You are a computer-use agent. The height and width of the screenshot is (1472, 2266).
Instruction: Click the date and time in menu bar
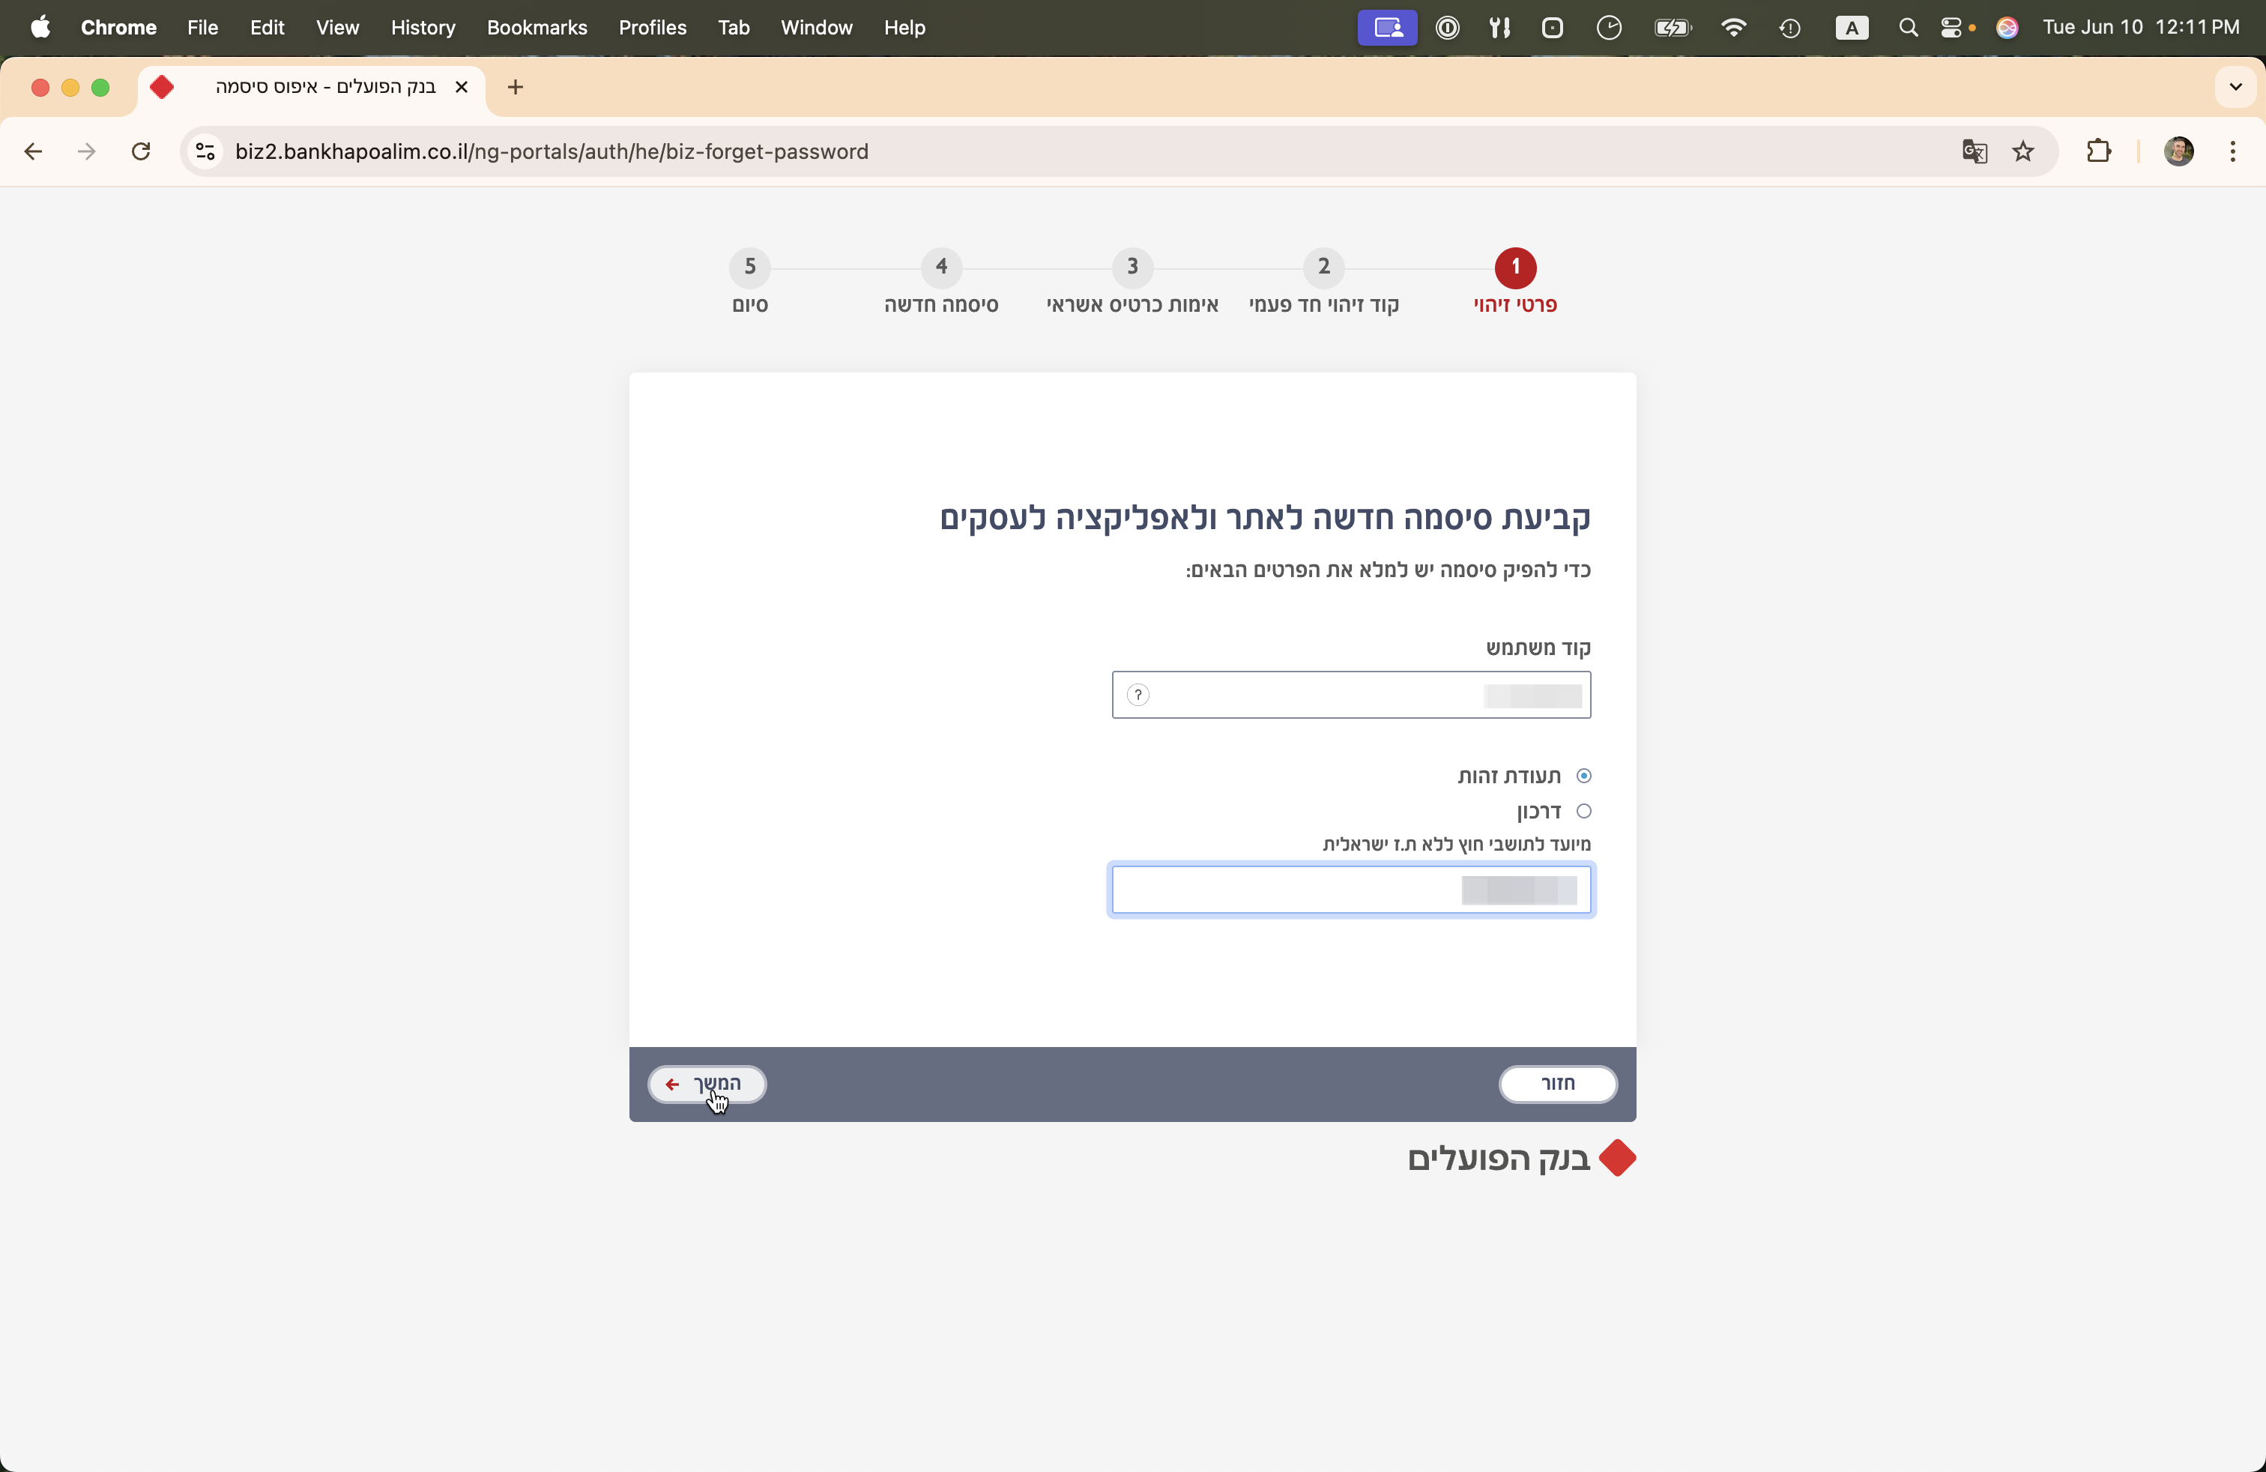pos(2140,28)
